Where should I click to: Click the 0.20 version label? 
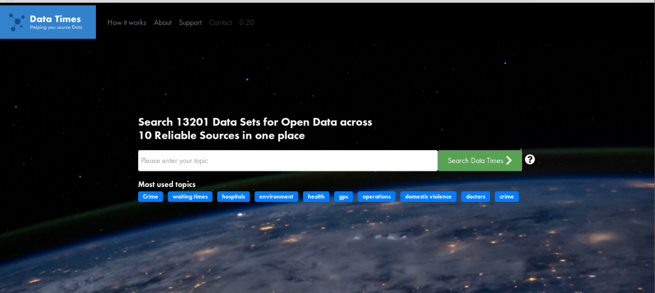click(247, 23)
